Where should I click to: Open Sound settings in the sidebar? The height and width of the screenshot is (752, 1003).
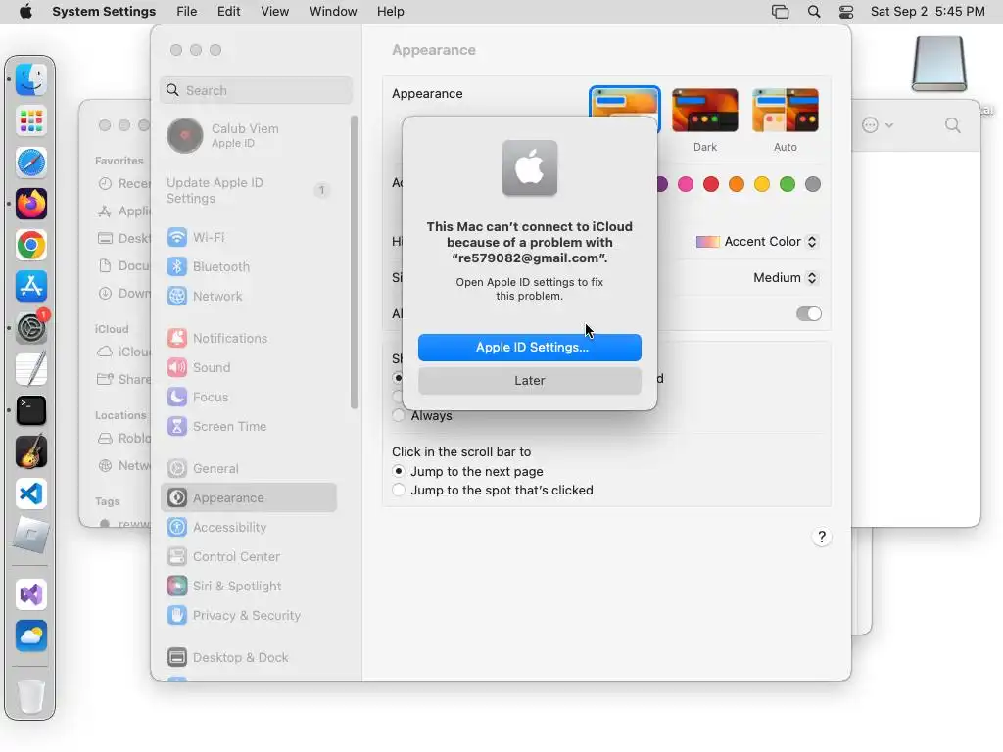point(248,368)
